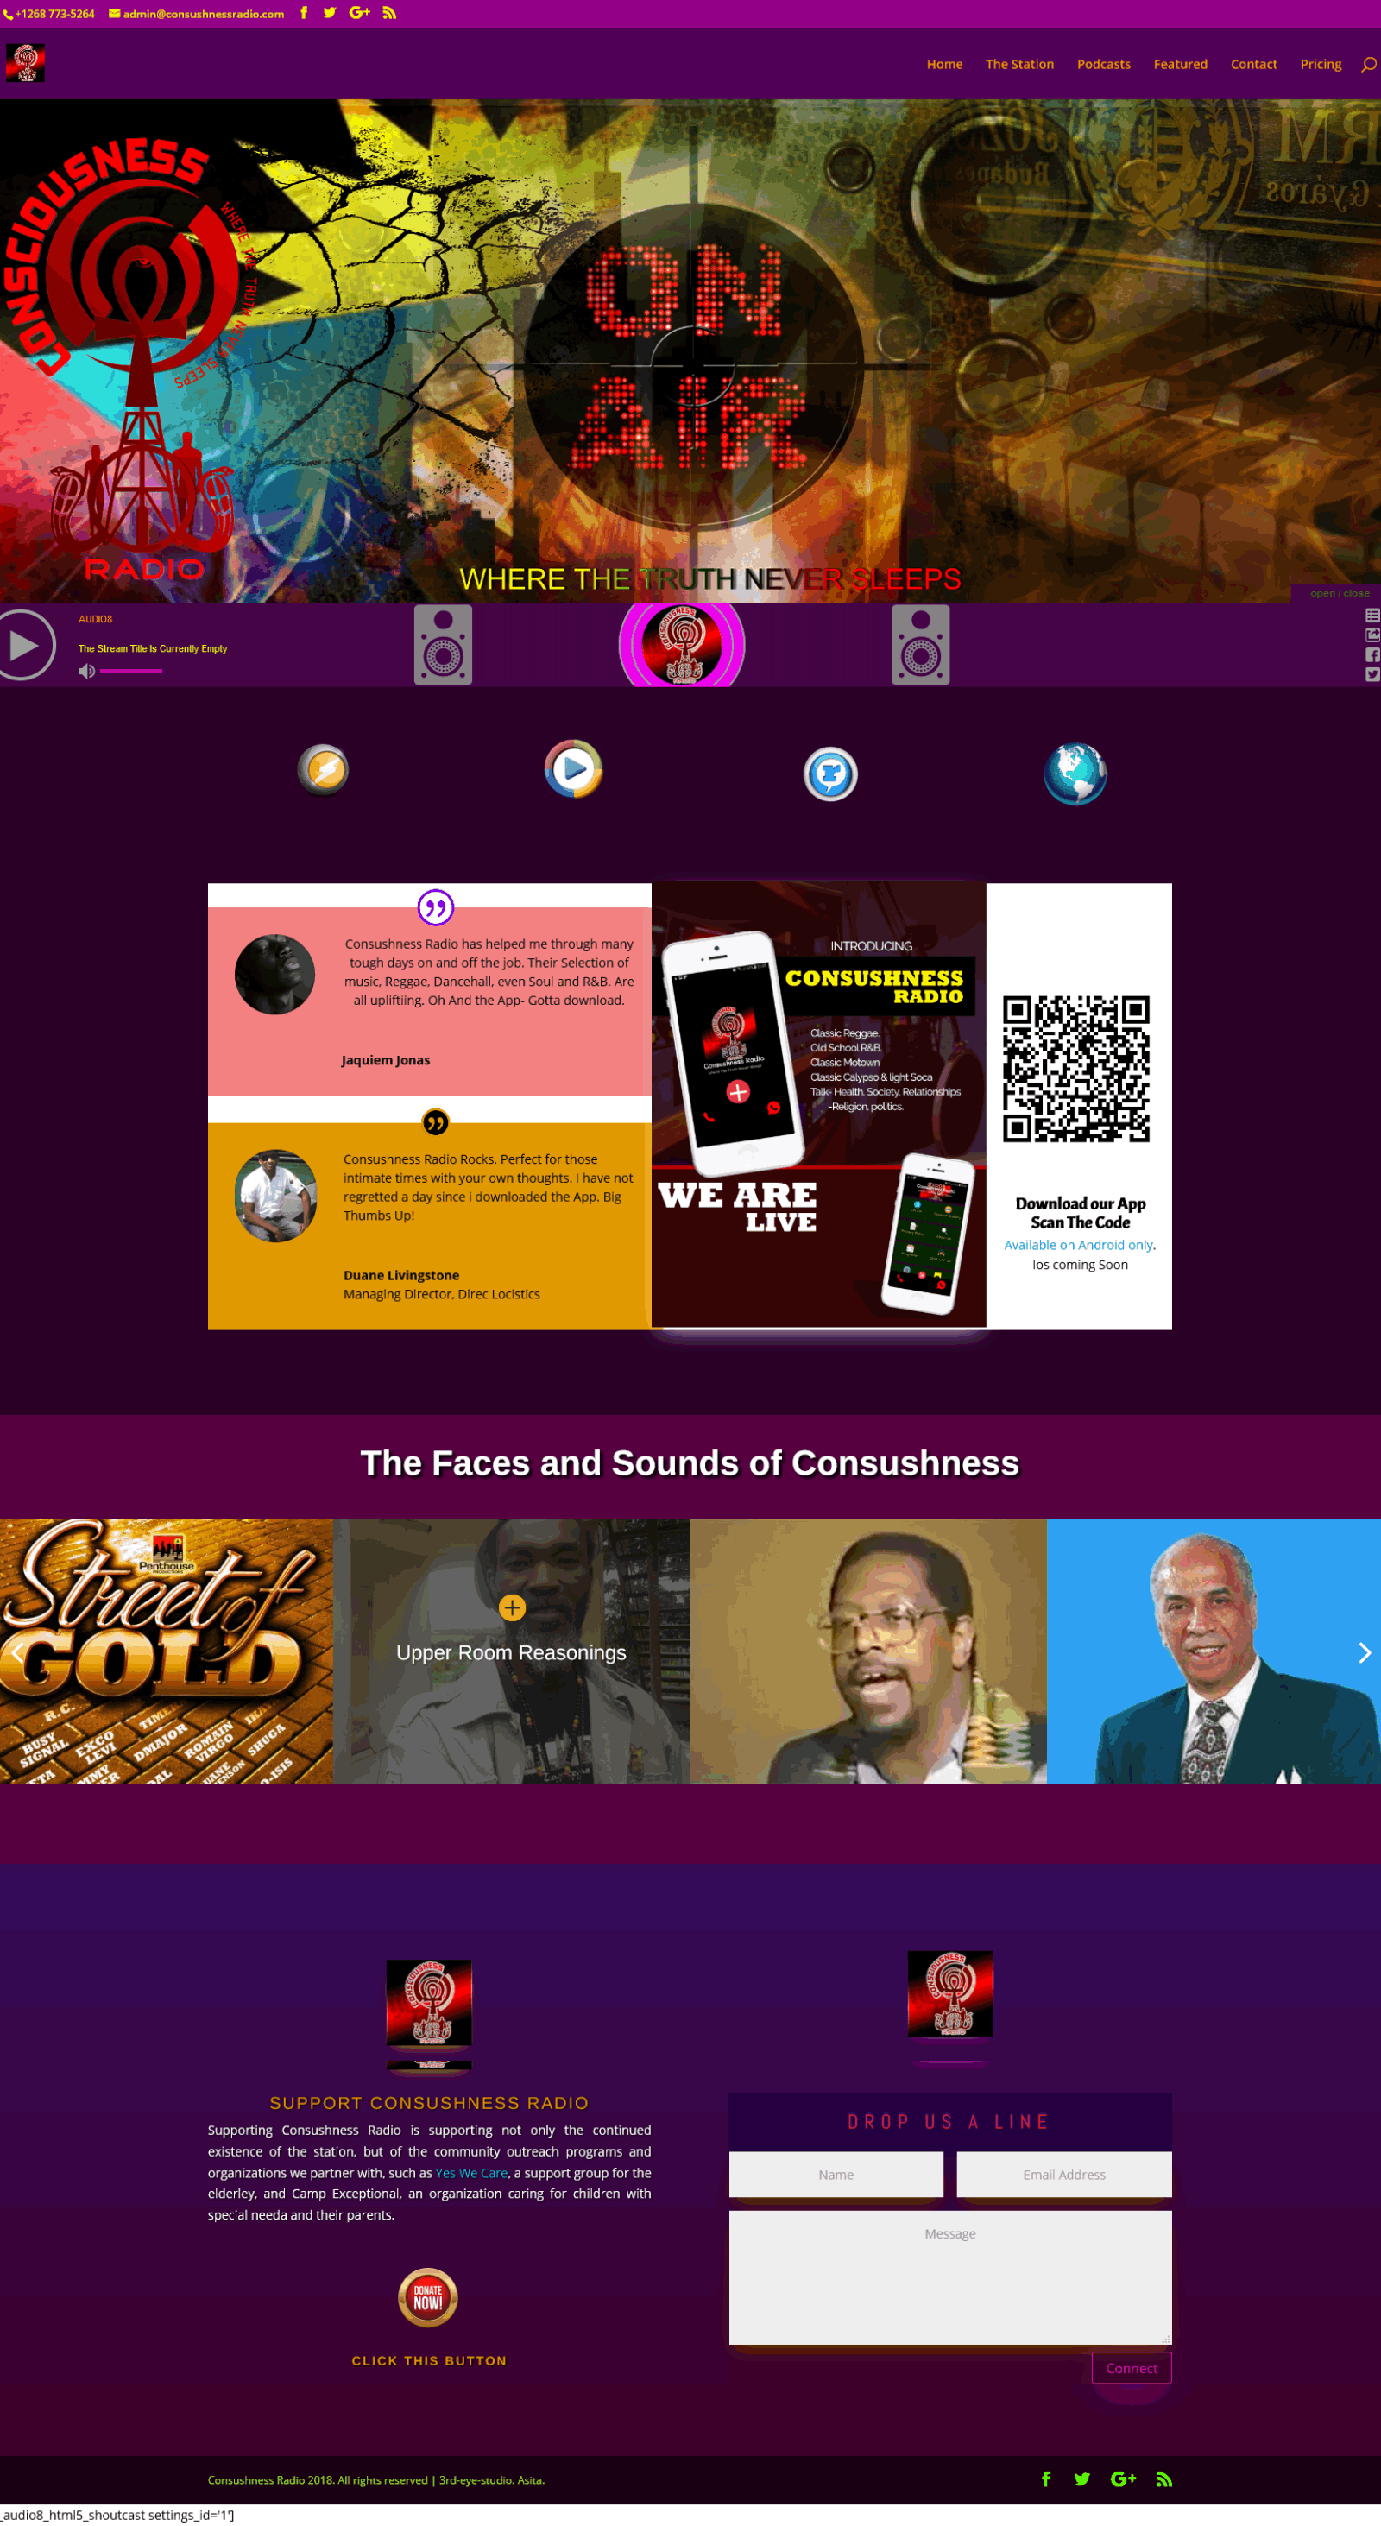The height and width of the screenshot is (2526, 1381).
Task: Click logo image above Support Consushness Radio
Action: [x=428, y=2002]
